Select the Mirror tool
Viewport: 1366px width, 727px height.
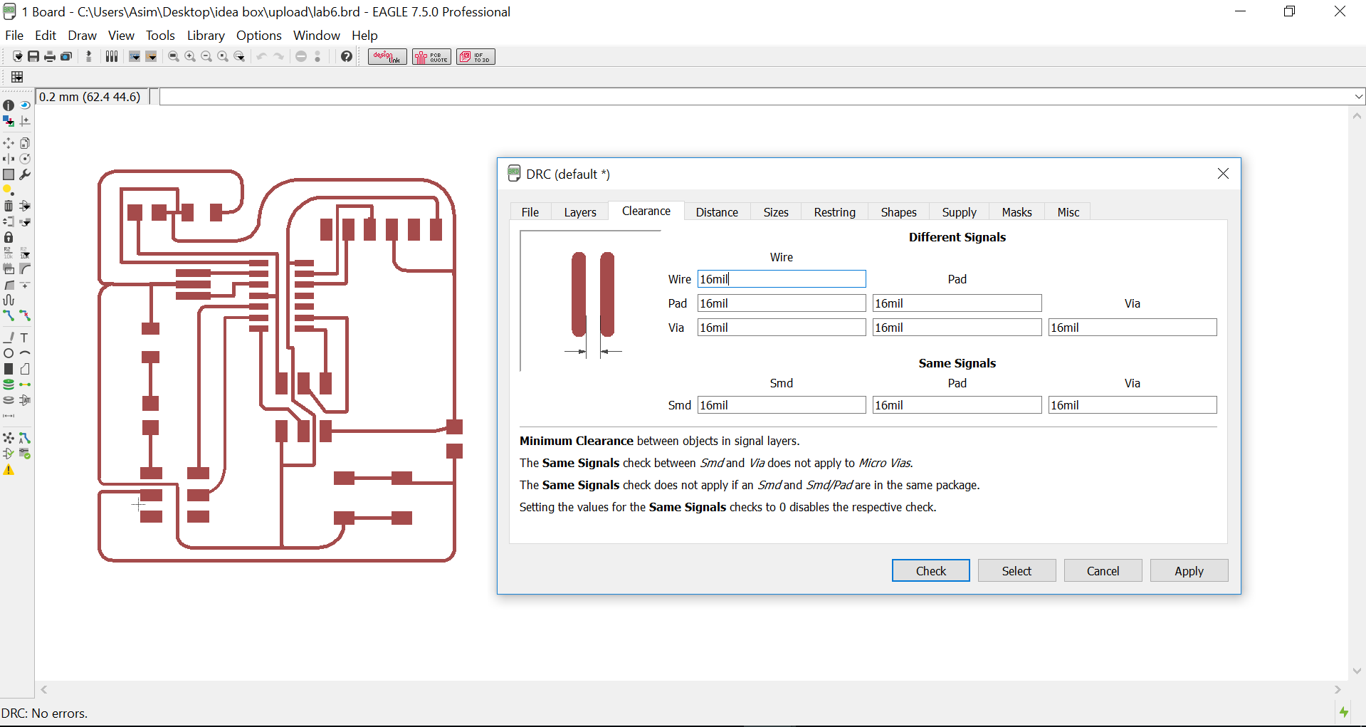pos(9,159)
